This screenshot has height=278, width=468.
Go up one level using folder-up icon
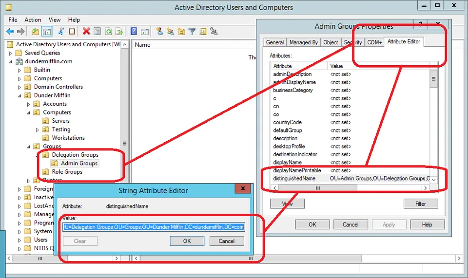pyautogui.click(x=36, y=31)
